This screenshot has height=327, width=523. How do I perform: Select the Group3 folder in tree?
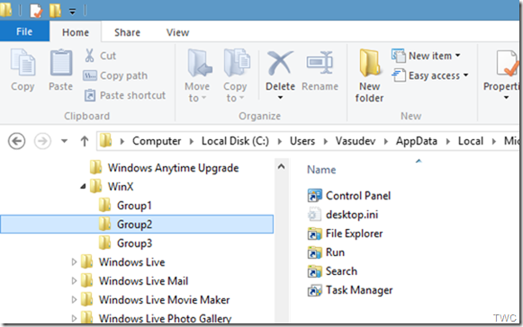(x=134, y=243)
